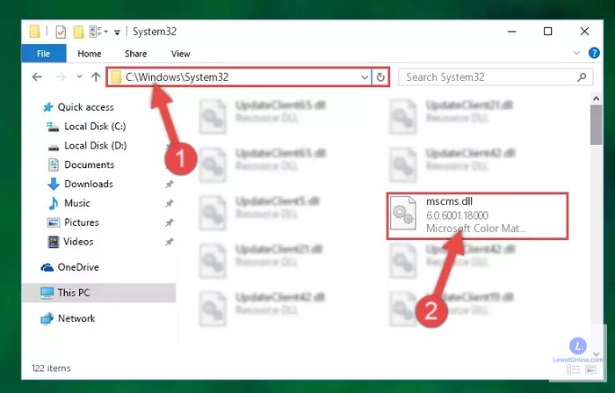
Task: Click the Properties quick access toolbar icon
Action: pyautogui.click(x=61, y=32)
